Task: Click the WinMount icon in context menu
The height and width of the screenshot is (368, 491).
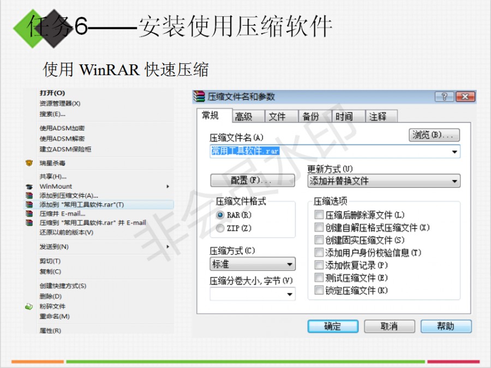Action: coord(29,186)
